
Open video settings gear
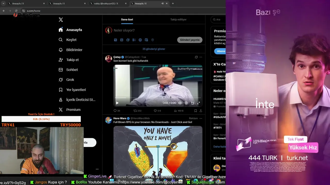[x=186, y=103]
